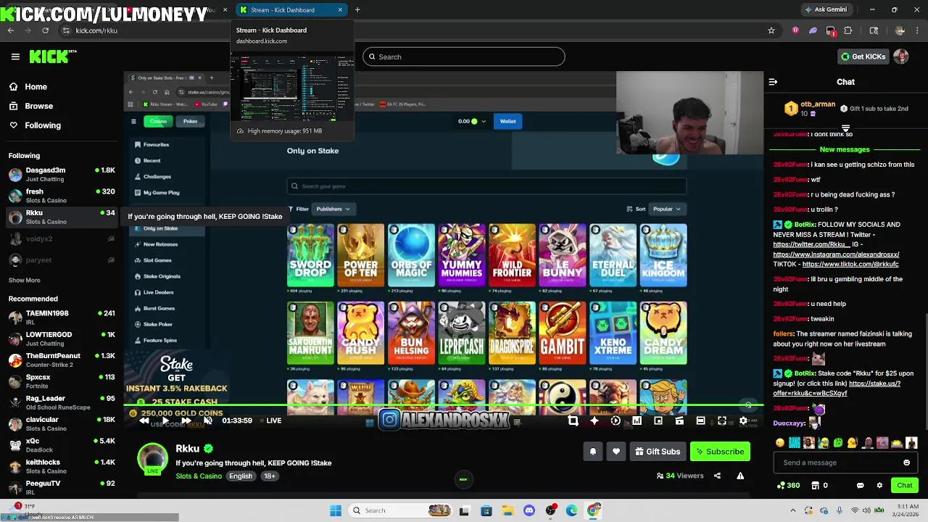Open the Kick user profile avatar
The width and height of the screenshot is (928, 522).
pyautogui.click(x=901, y=57)
